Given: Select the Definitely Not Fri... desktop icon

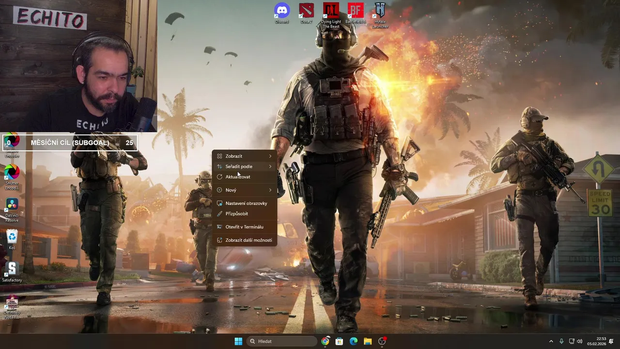Looking at the screenshot, I should click(12, 307).
